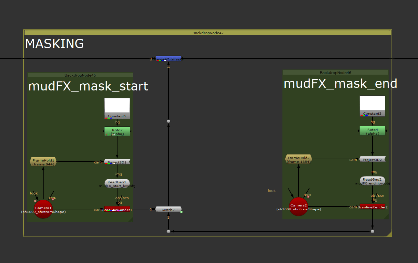418x263 pixels.
Task: Select the Project3D2 node
Action: pyautogui.click(x=372, y=159)
